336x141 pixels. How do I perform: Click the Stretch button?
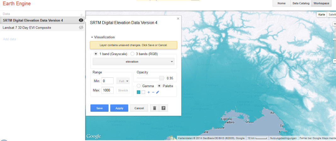click(123, 90)
